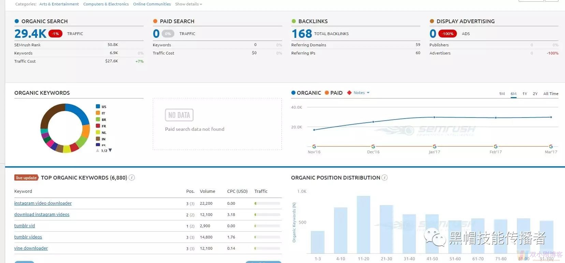565x263 pixels.
Task: Open the Arts & Entertainment category link
Action: (59, 4)
